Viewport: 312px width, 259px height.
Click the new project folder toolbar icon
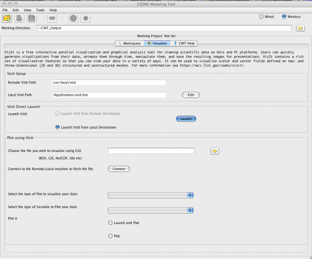point(7,18)
